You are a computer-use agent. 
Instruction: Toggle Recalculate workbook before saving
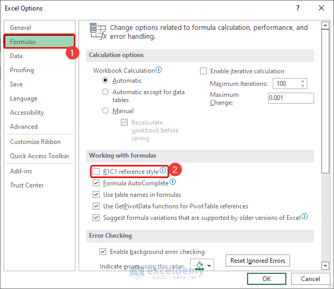(x=125, y=122)
